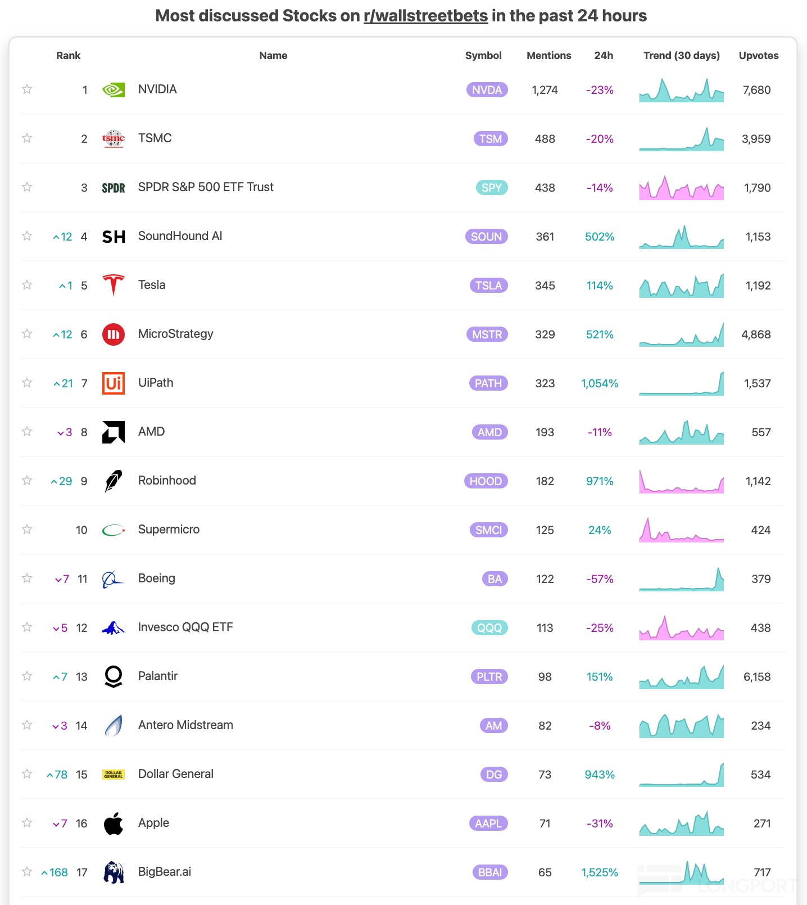The width and height of the screenshot is (807, 905).
Task: Click the UiPath logo icon
Action: [114, 383]
